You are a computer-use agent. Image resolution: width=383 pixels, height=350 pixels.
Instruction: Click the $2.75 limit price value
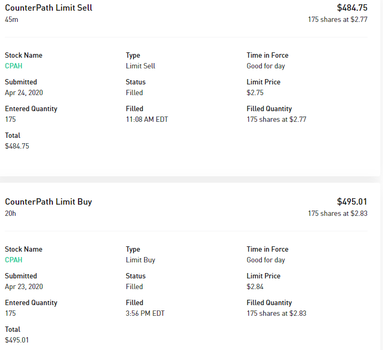pos(256,93)
